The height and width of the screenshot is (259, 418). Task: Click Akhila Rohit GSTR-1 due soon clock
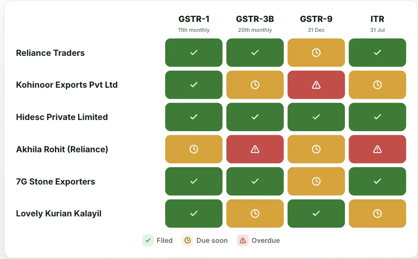coord(194,149)
